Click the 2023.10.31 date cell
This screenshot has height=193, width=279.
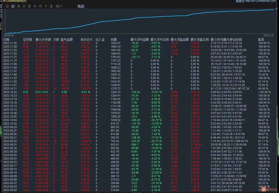tap(10, 88)
